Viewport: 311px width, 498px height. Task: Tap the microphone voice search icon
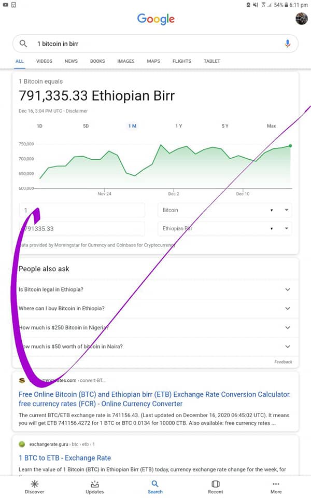tap(288, 44)
